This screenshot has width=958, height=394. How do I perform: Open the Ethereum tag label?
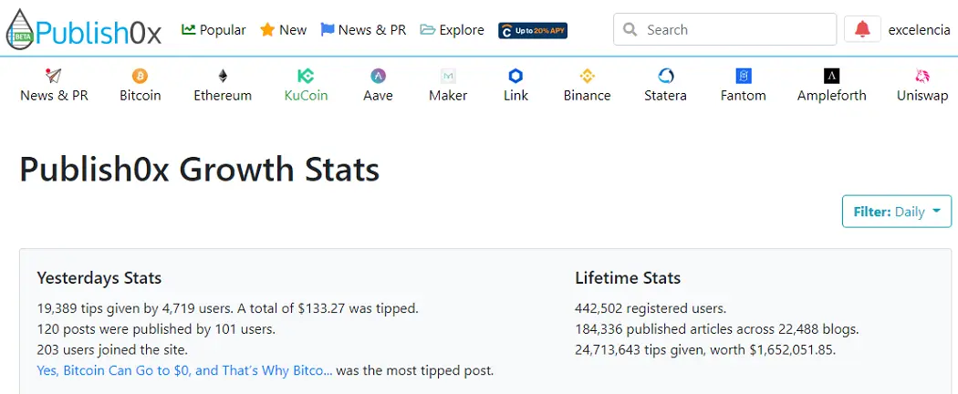click(x=223, y=96)
